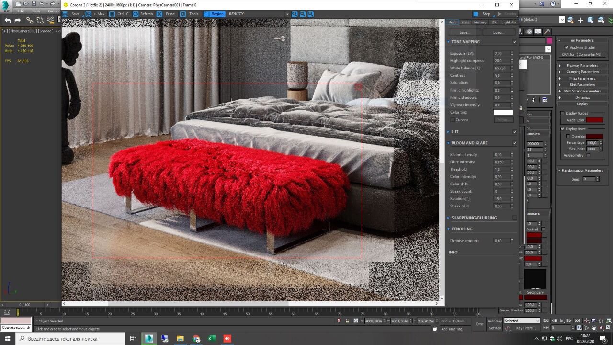Viewport: 613px width, 345px height.
Task: Switch to the DR tab
Action: coord(494,22)
